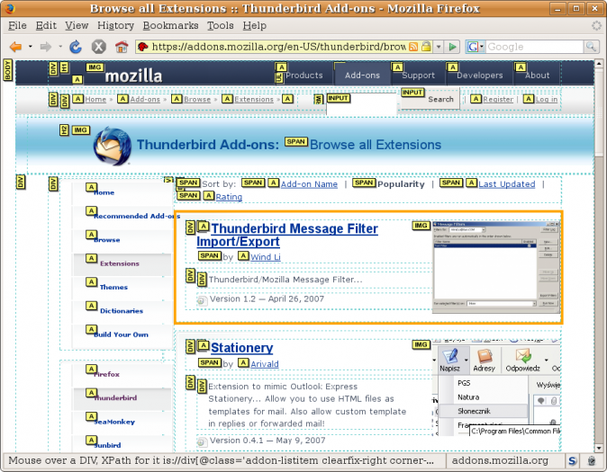Viewport: 607px width, 472px height.
Task: Click the search magnifier icon
Action: point(591,47)
